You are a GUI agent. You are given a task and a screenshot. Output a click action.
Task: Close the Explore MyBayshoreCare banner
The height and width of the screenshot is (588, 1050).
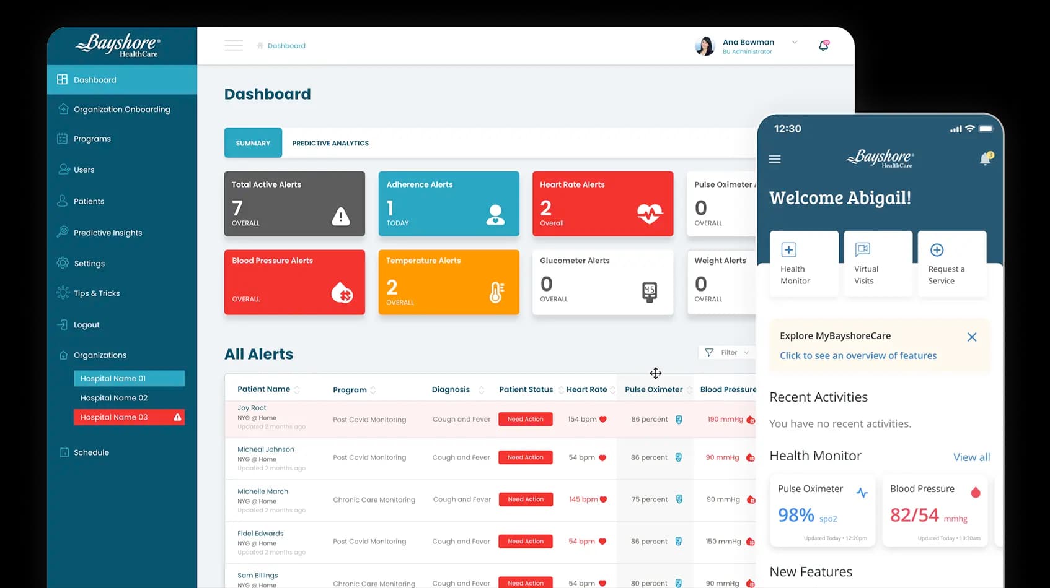(x=972, y=337)
